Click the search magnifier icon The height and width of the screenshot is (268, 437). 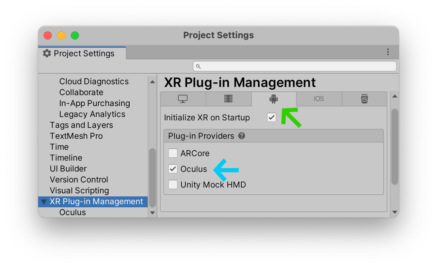198,66
